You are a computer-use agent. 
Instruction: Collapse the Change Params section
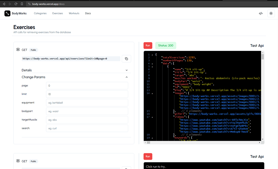(76, 77)
